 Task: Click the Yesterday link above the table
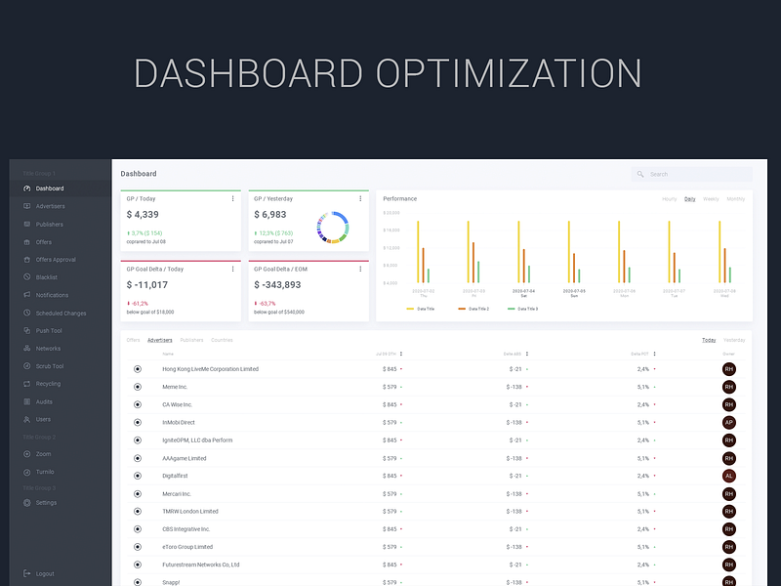tap(733, 340)
